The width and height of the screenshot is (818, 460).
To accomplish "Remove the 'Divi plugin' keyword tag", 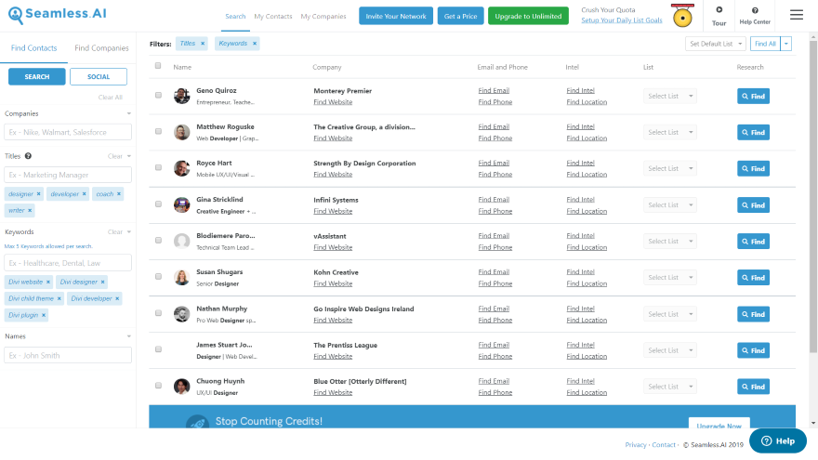I will [44, 316].
